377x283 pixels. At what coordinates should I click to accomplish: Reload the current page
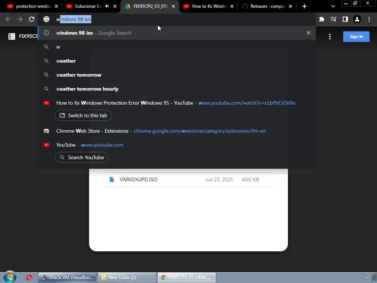pyautogui.click(x=32, y=19)
